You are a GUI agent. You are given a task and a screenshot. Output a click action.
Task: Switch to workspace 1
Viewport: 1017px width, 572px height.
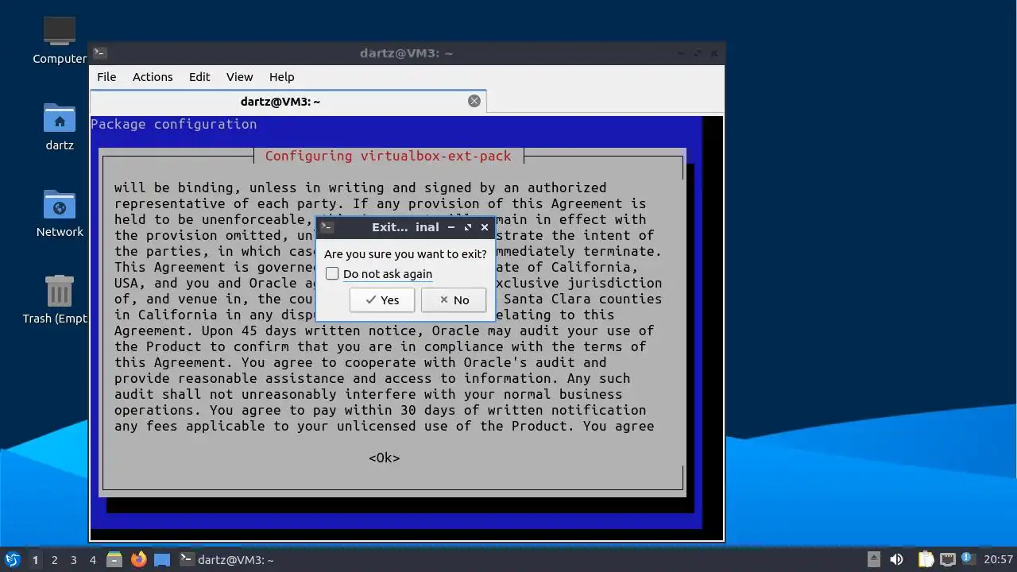click(x=35, y=559)
